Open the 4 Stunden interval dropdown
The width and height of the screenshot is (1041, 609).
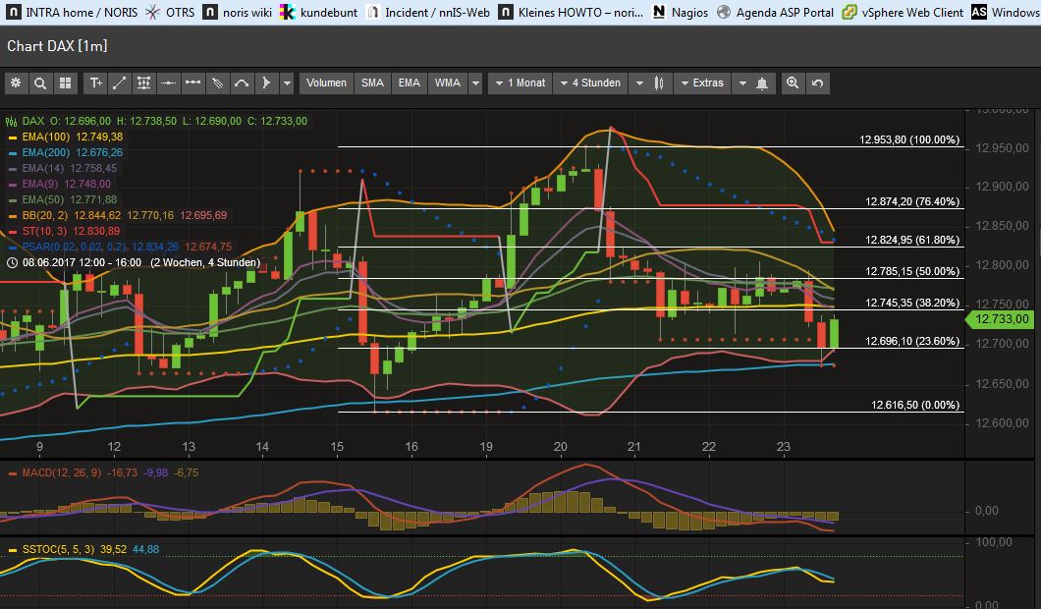pyautogui.click(x=590, y=83)
